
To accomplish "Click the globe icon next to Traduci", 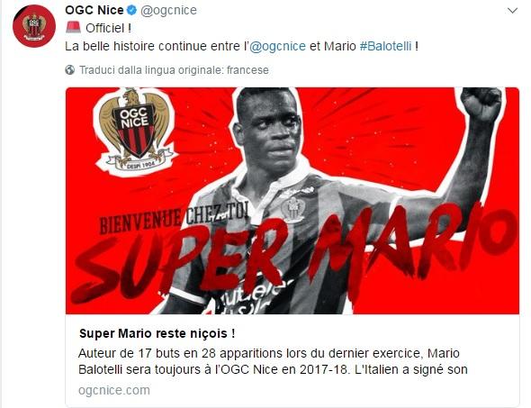I will [x=70, y=70].
